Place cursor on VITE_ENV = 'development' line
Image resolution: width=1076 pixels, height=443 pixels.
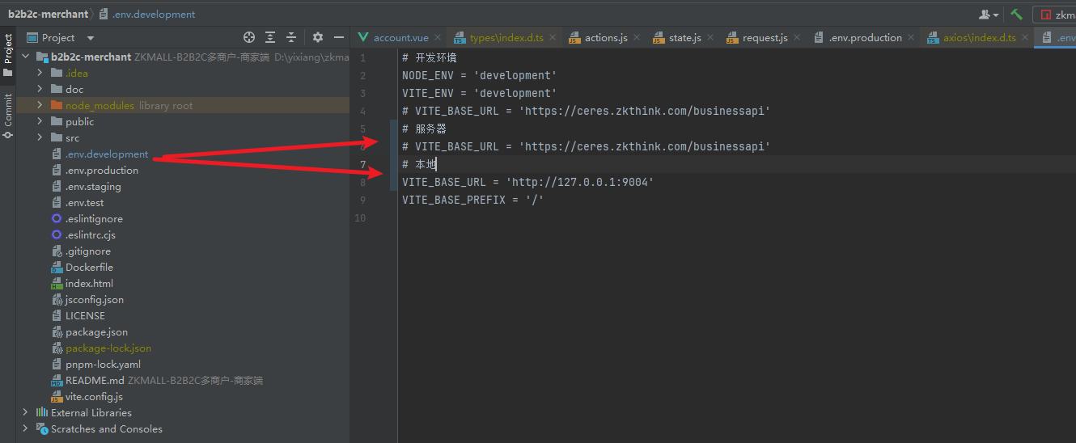(x=479, y=93)
